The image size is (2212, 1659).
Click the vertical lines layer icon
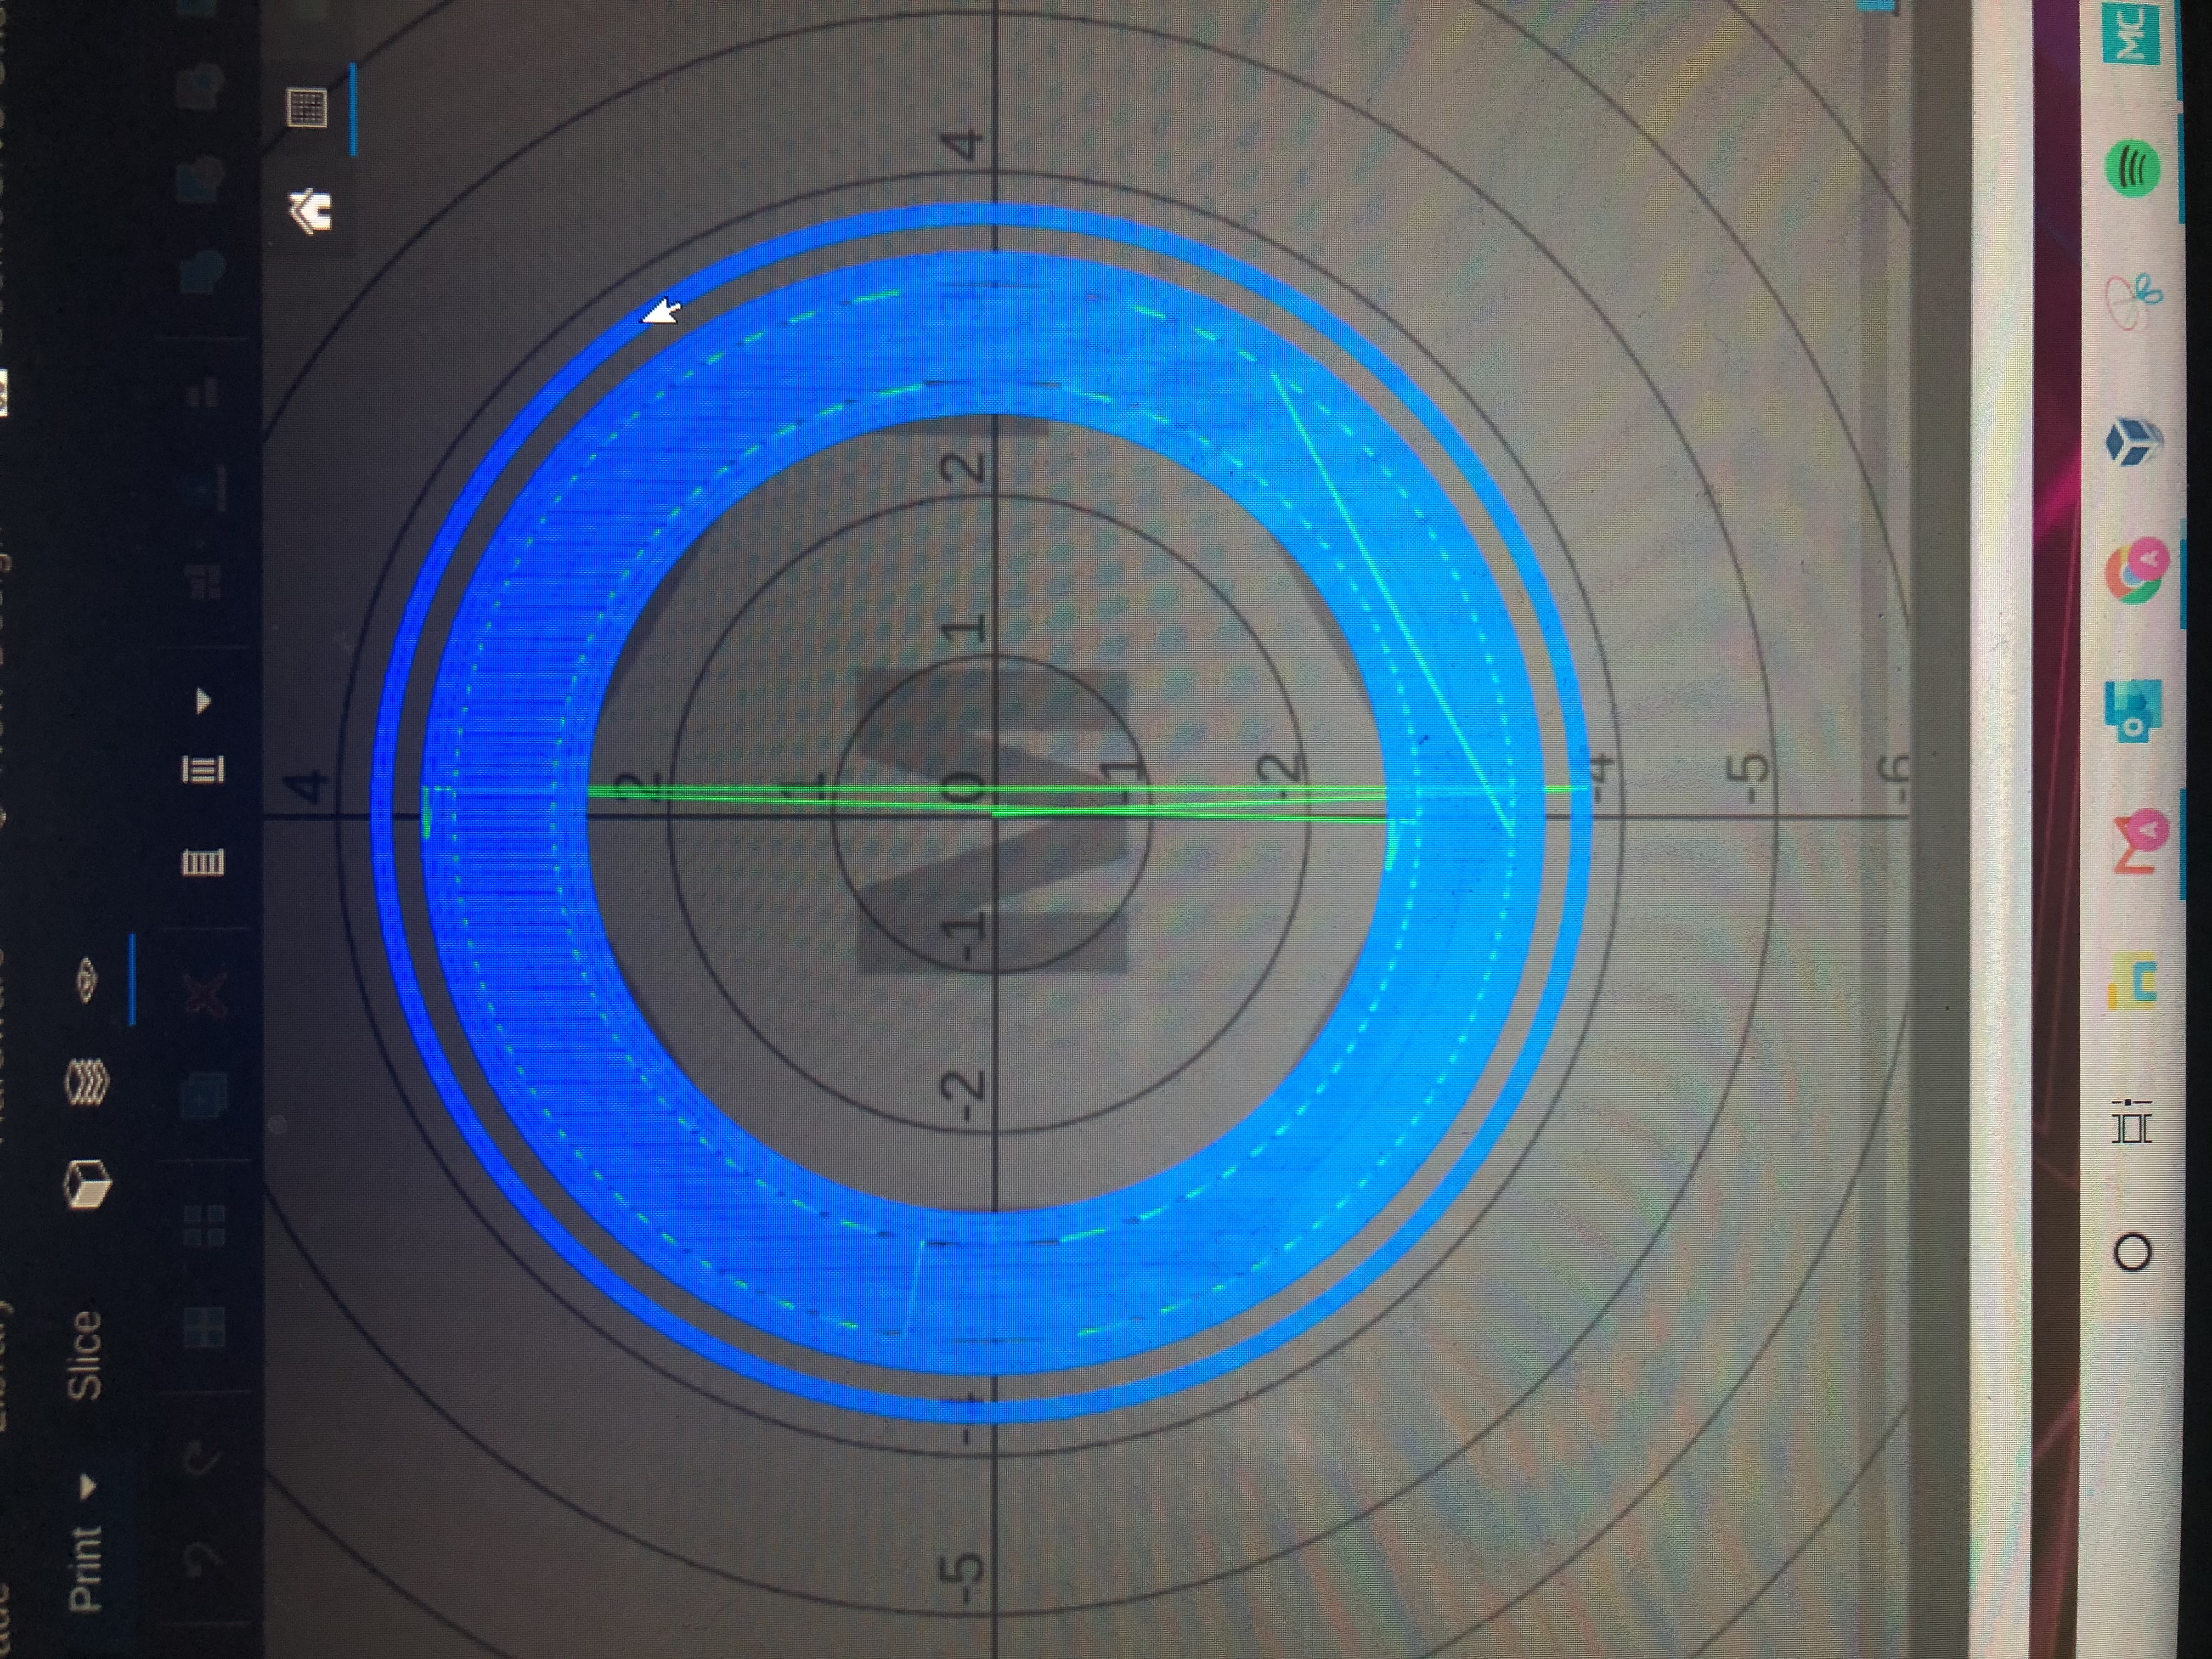pyautogui.click(x=203, y=862)
